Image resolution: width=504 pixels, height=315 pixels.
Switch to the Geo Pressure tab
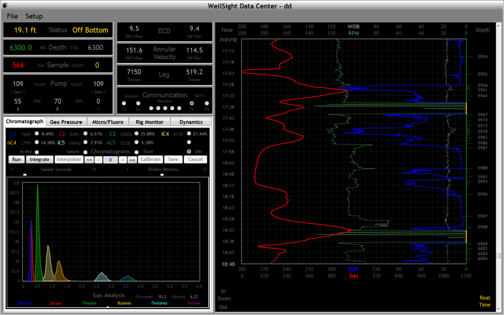click(66, 122)
